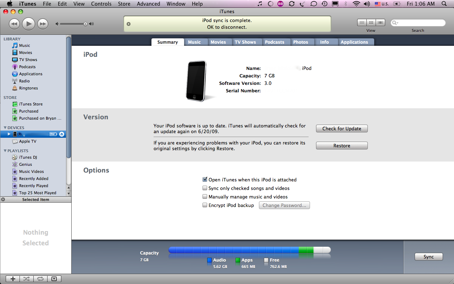Eject the iPod device

click(62, 134)
